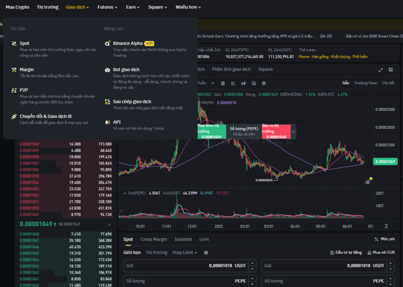Expand the Square dropdown in navigation
Image resolution: width=403 pixels, height=287 pixels.
pos(158,7)
